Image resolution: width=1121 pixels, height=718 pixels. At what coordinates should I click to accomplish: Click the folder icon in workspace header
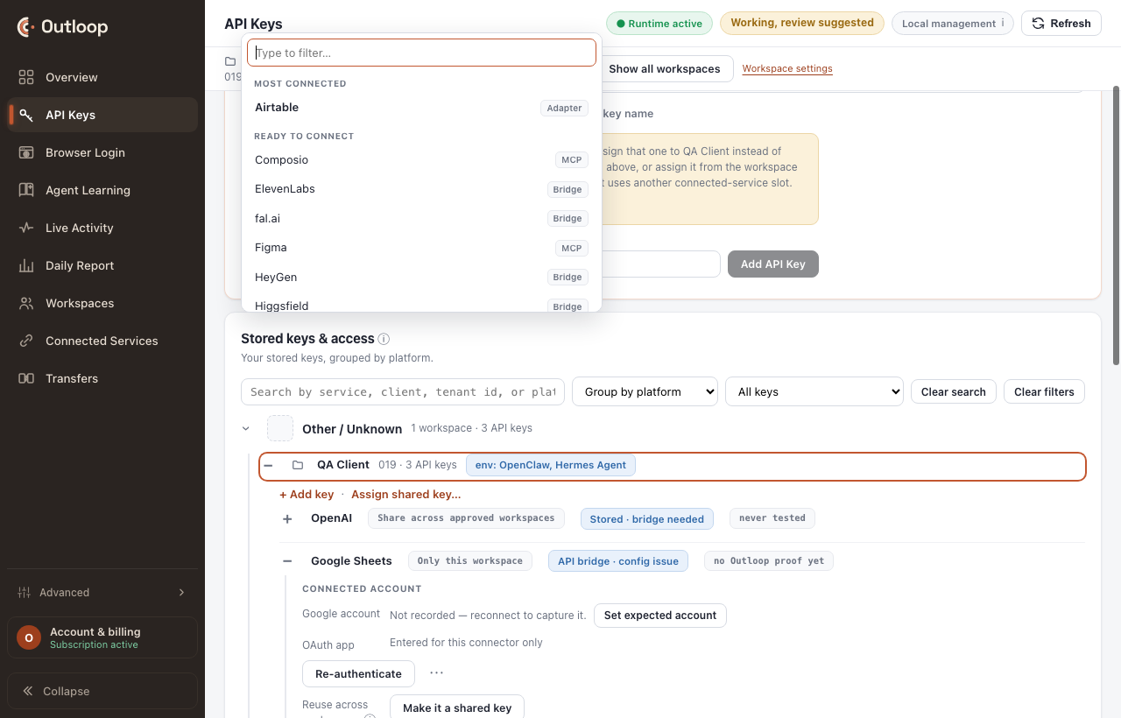pyautogui.click(x=230, y=61)
